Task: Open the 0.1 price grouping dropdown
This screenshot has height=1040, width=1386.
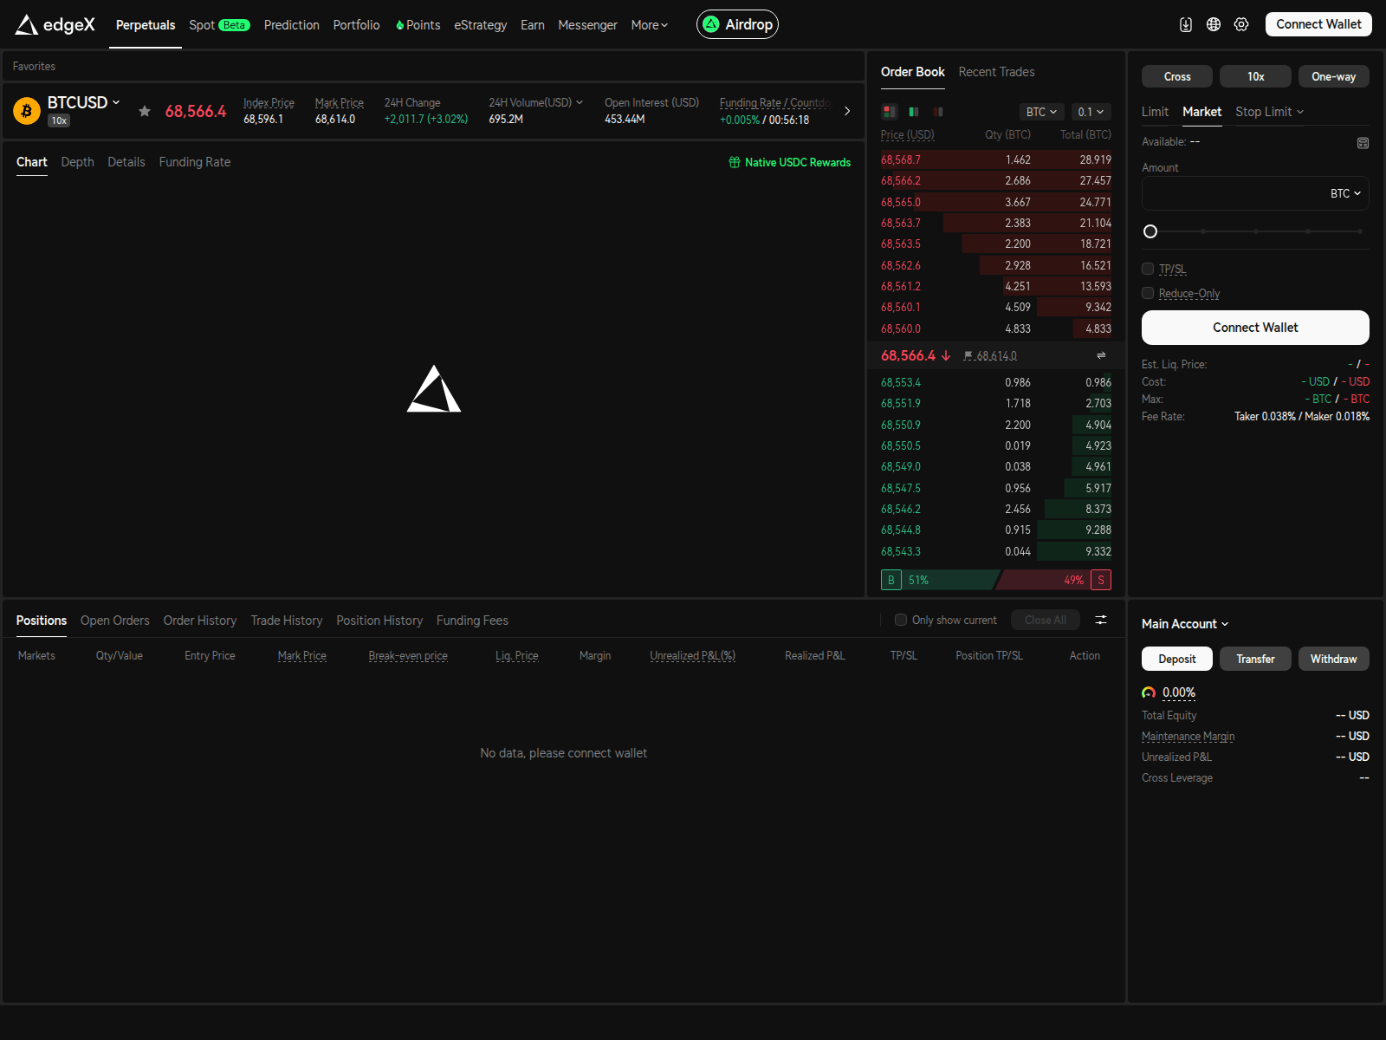Action: coord(1091,112)
